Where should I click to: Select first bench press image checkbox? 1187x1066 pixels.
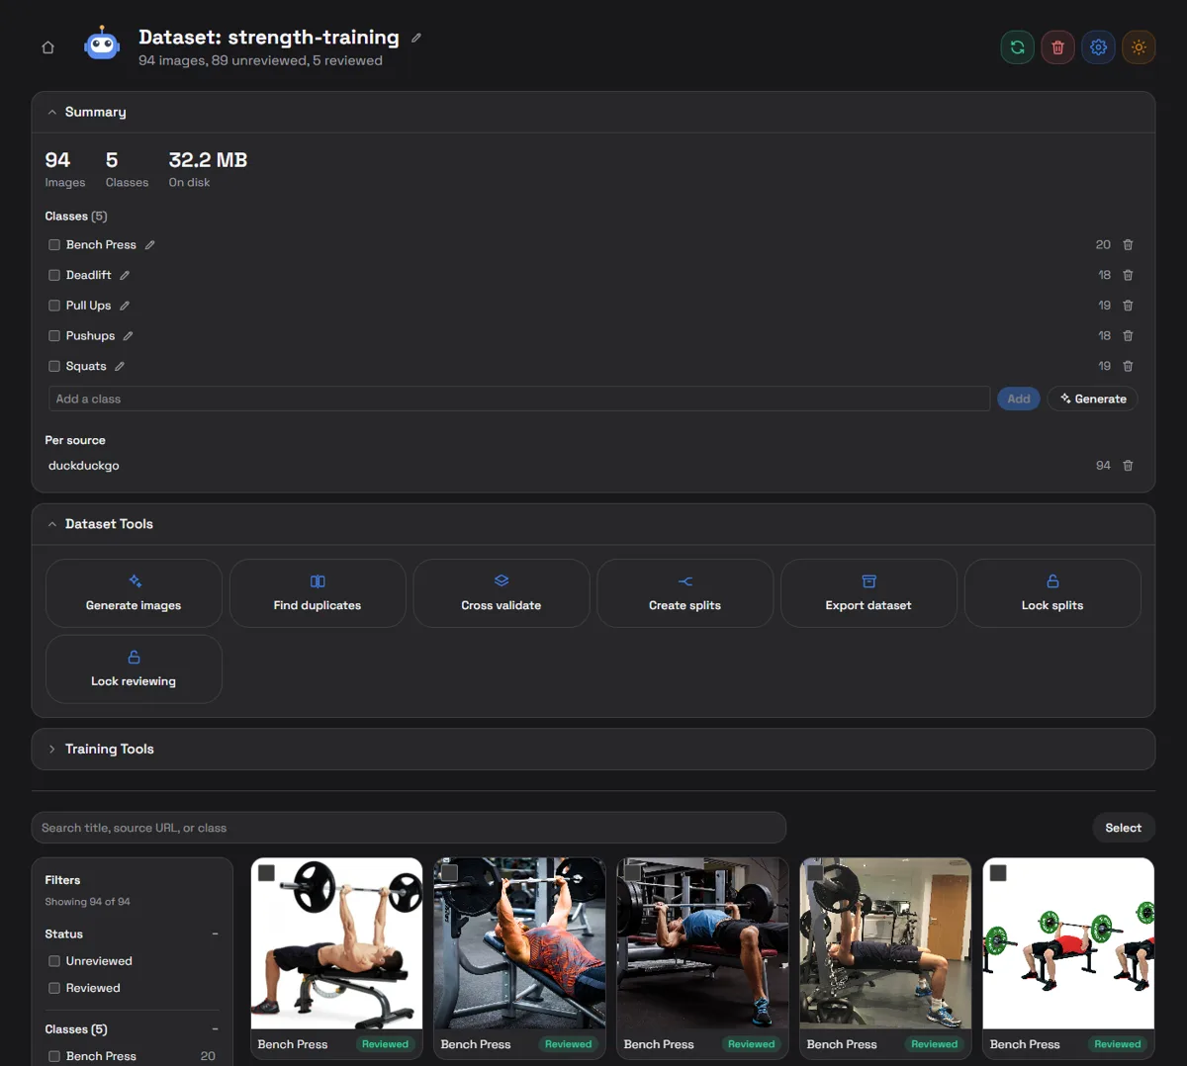pyautogui.click(x=266, y=873)
